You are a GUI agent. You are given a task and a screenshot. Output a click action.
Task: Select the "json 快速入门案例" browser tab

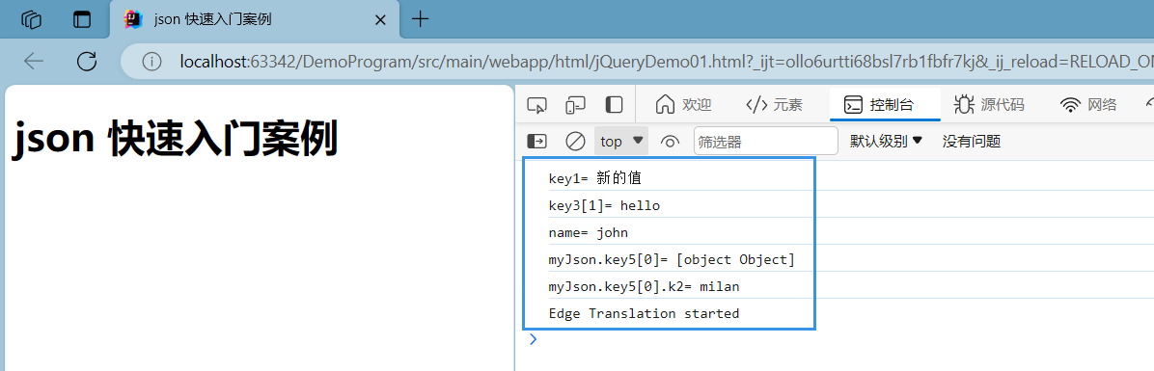[254, 20]
